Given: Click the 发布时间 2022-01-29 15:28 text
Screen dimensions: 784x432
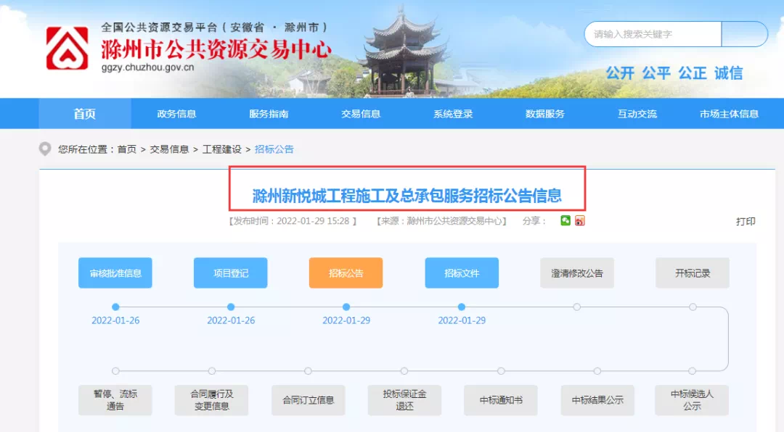Looking at the screenshot, I should [293, 221].
